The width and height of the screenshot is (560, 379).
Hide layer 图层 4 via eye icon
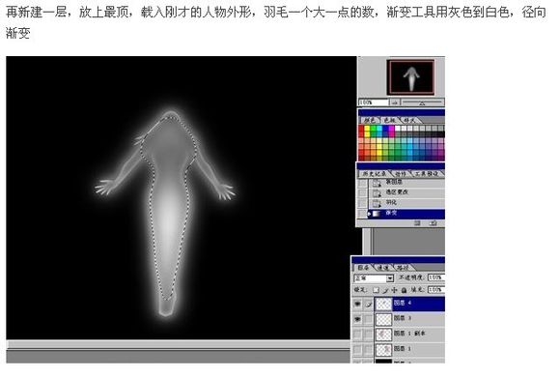[357, 304]
